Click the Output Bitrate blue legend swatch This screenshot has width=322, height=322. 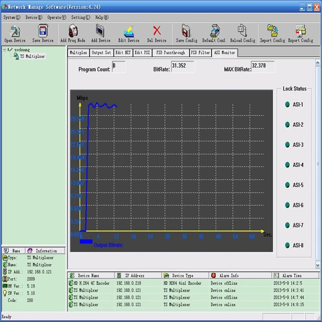[x=86, y=241]
